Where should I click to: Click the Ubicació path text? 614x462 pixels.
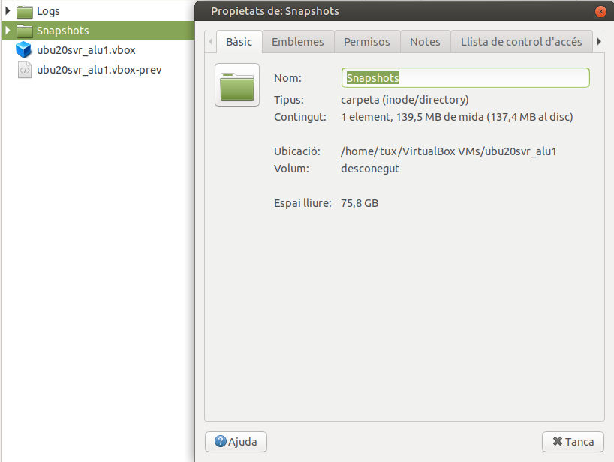point(448,151)
